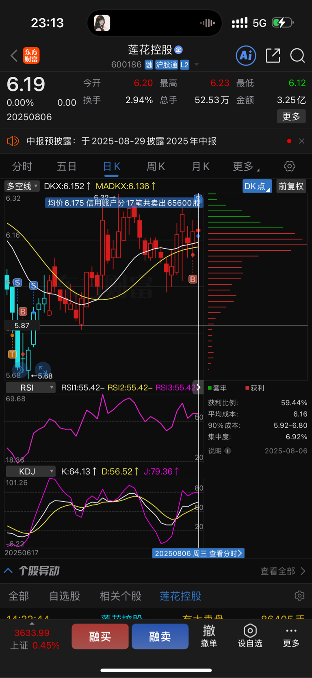
Task: Select the 日K chart tab
Action: 111,167
